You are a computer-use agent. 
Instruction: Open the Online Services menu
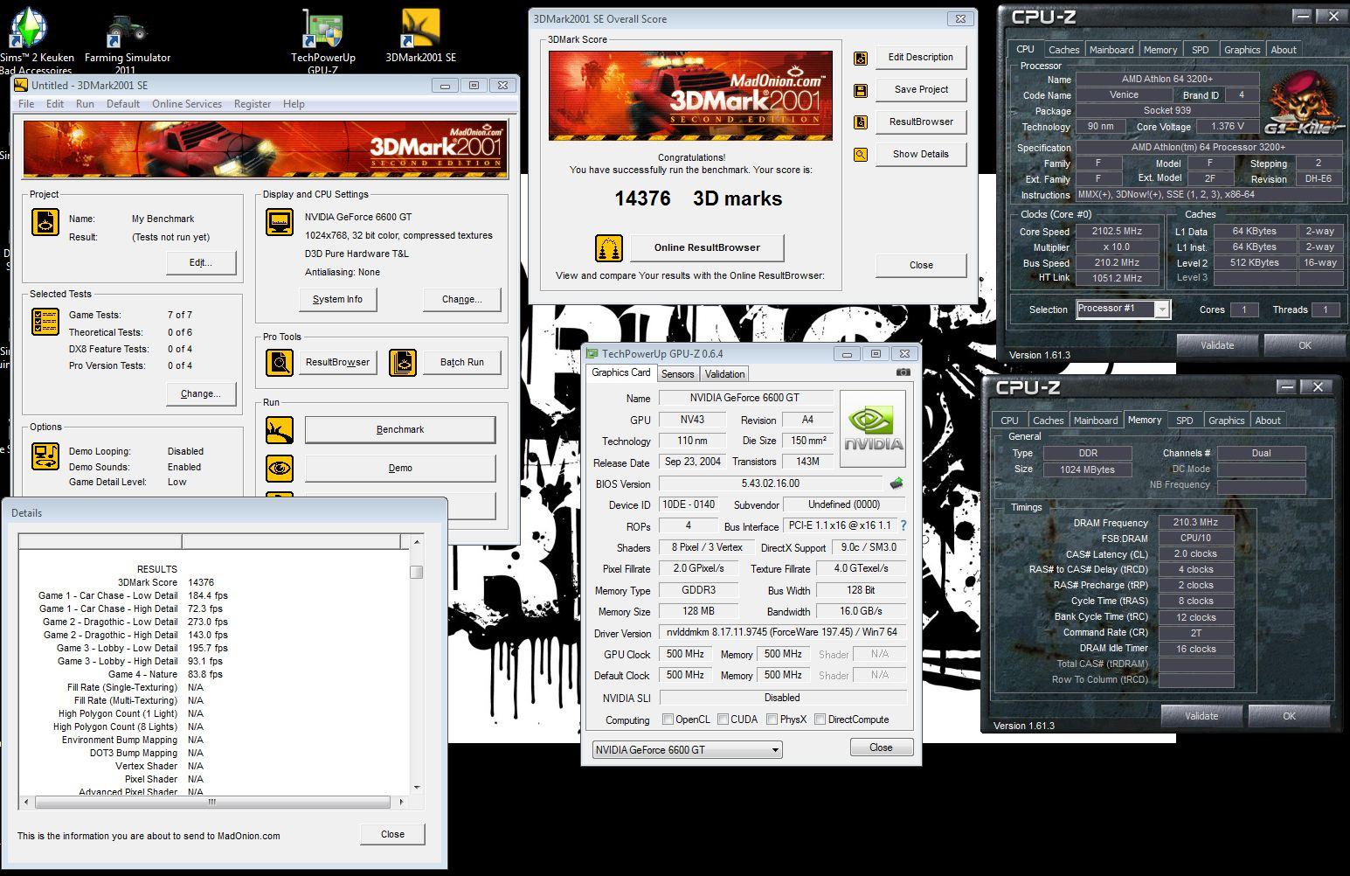187,104
